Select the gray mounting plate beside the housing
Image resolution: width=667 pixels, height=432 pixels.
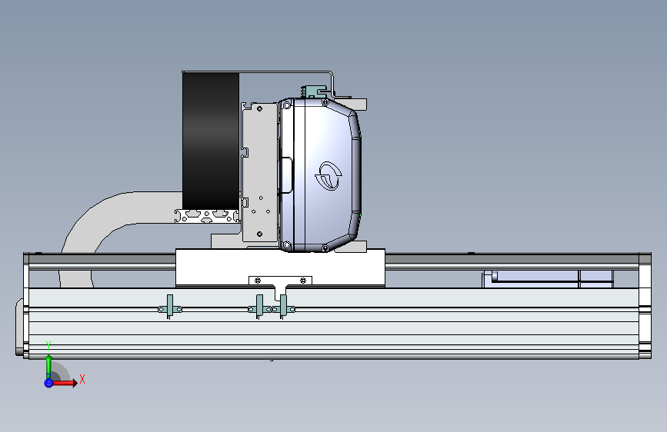[259, 172]
